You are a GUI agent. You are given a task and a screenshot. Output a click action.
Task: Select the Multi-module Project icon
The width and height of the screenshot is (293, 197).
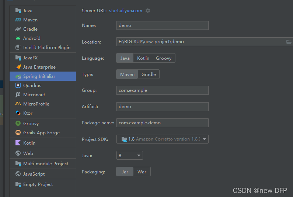click(x=18, y=164)
